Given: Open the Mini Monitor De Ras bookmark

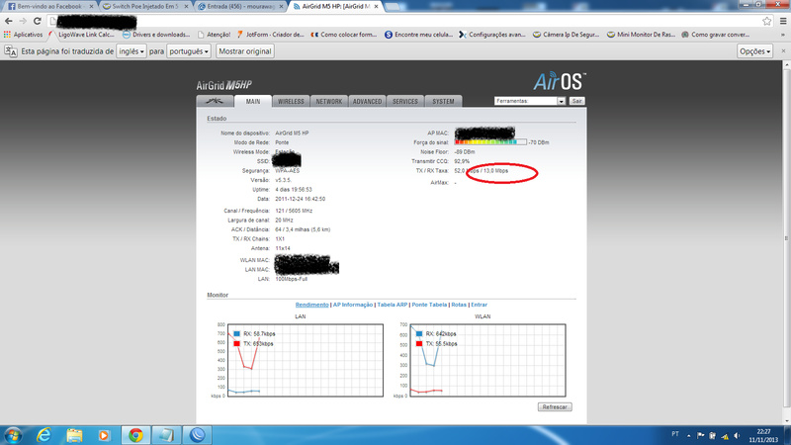Looking at the screenshot, I should 641,35.
